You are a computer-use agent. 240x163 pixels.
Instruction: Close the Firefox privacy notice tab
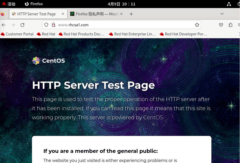[121, 14]
